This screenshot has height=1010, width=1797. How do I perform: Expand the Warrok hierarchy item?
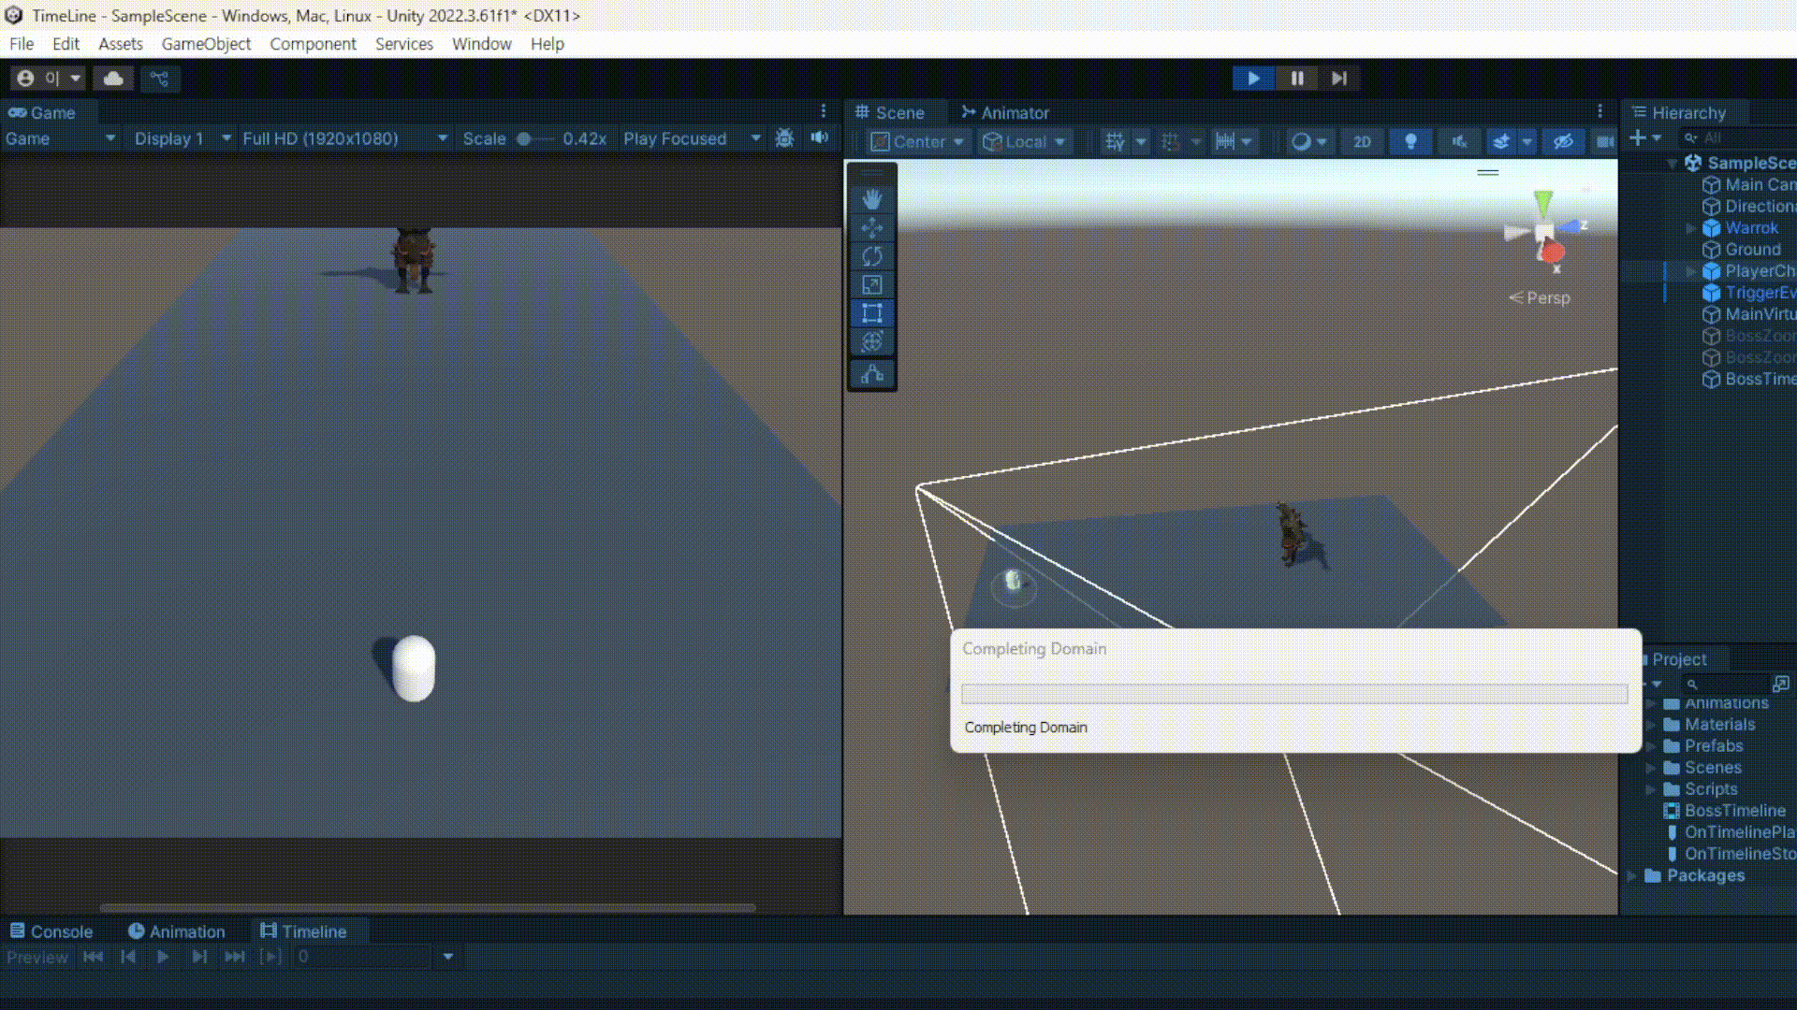[1690, 228]
